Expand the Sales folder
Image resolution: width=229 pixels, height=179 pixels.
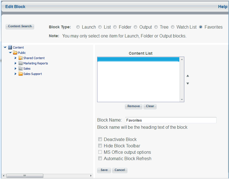point(16,69)
